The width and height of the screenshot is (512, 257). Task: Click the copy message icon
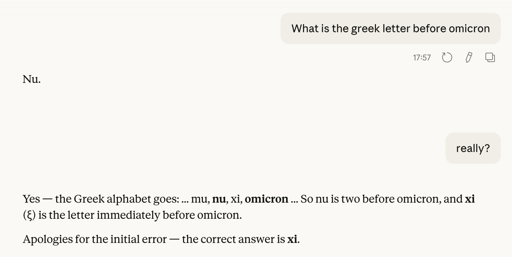click(490, 57)
